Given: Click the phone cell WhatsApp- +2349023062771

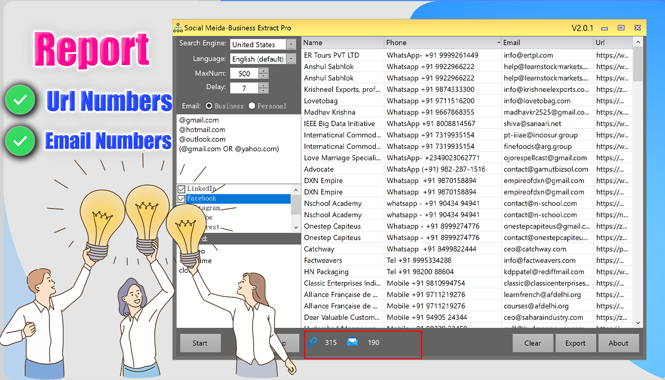Looking at the screenshot, I should (x=443, y=158).
